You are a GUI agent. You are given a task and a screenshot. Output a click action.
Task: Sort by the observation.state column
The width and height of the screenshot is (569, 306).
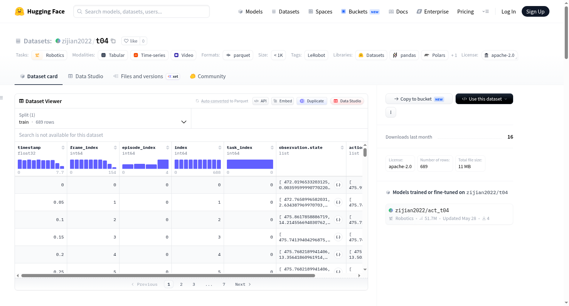[342, 147]
